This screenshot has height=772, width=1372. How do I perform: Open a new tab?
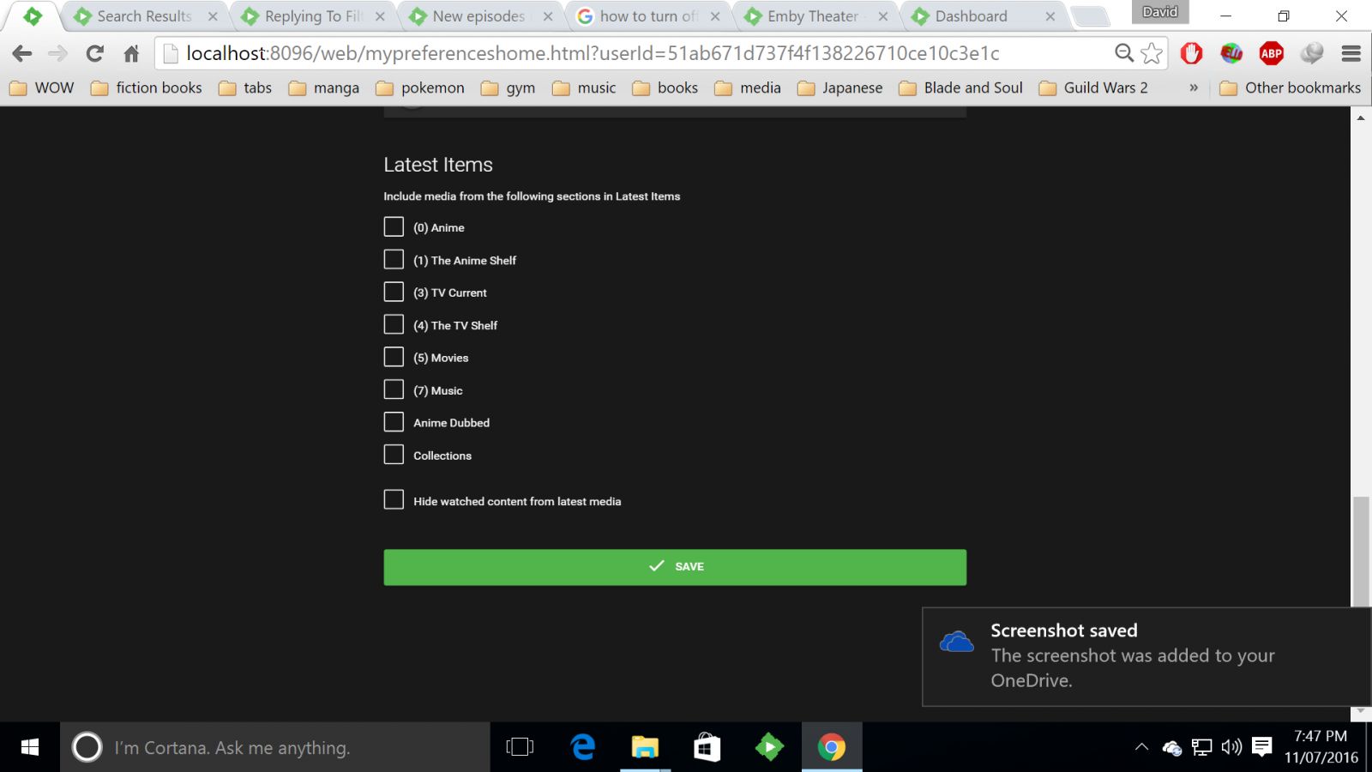tap(1090, 16)
